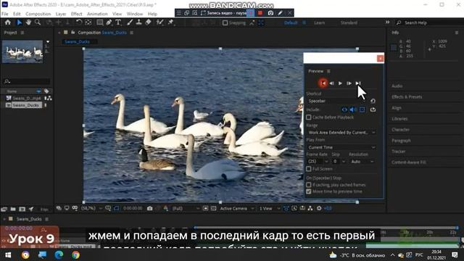The image size is (464, 261).
Task: Open the Composition menu
Action: (x=38, y=14)
